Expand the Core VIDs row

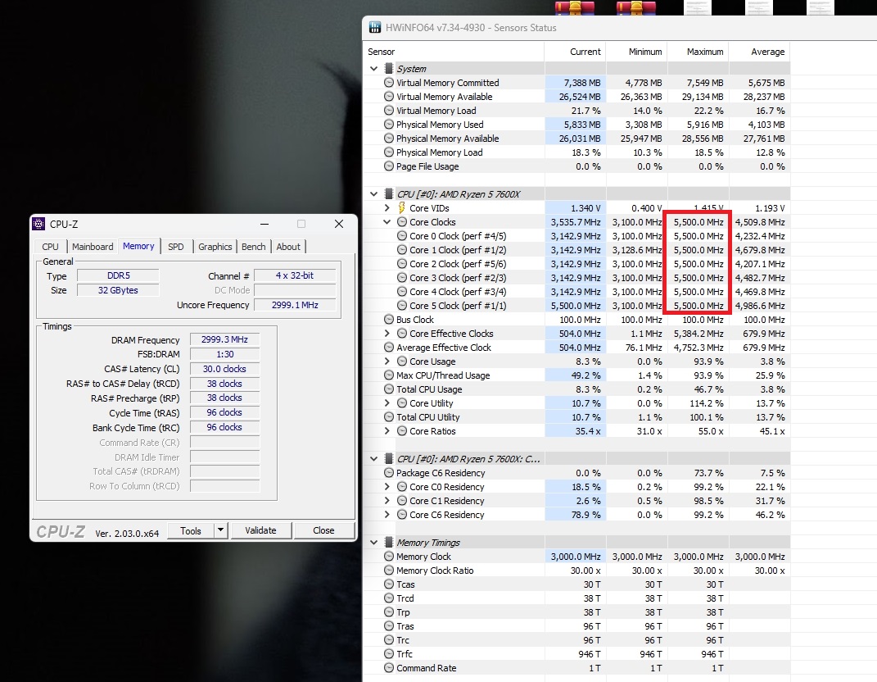(387, 207)
